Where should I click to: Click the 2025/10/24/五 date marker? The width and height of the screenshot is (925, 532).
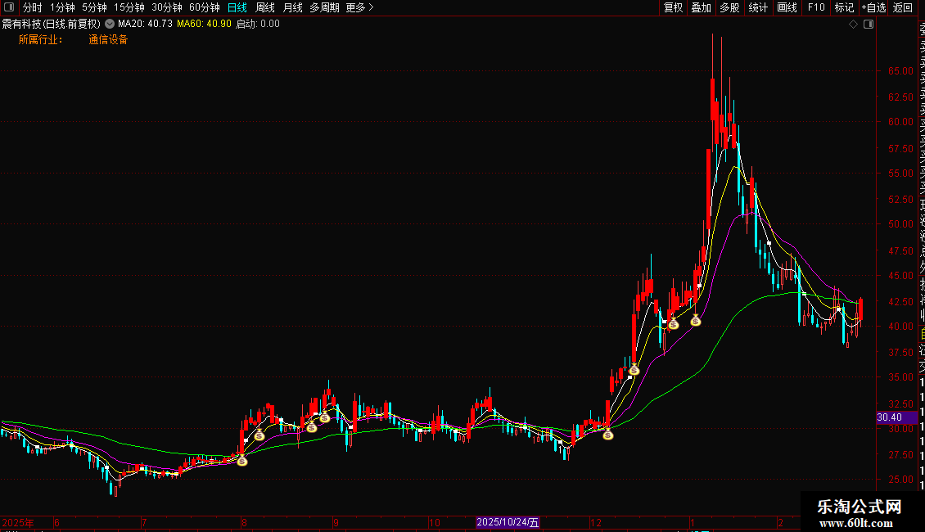point(508,522)
